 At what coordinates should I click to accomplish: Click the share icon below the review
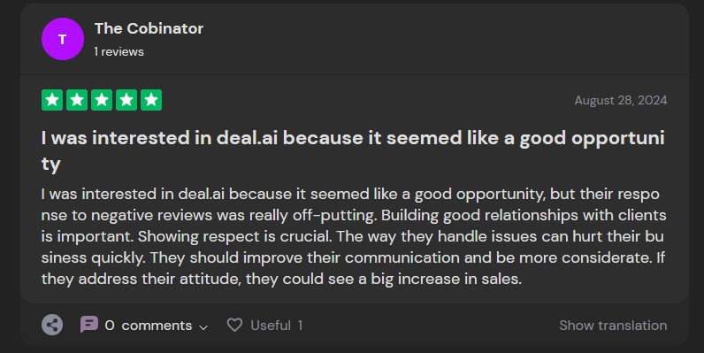click(52, 325)
